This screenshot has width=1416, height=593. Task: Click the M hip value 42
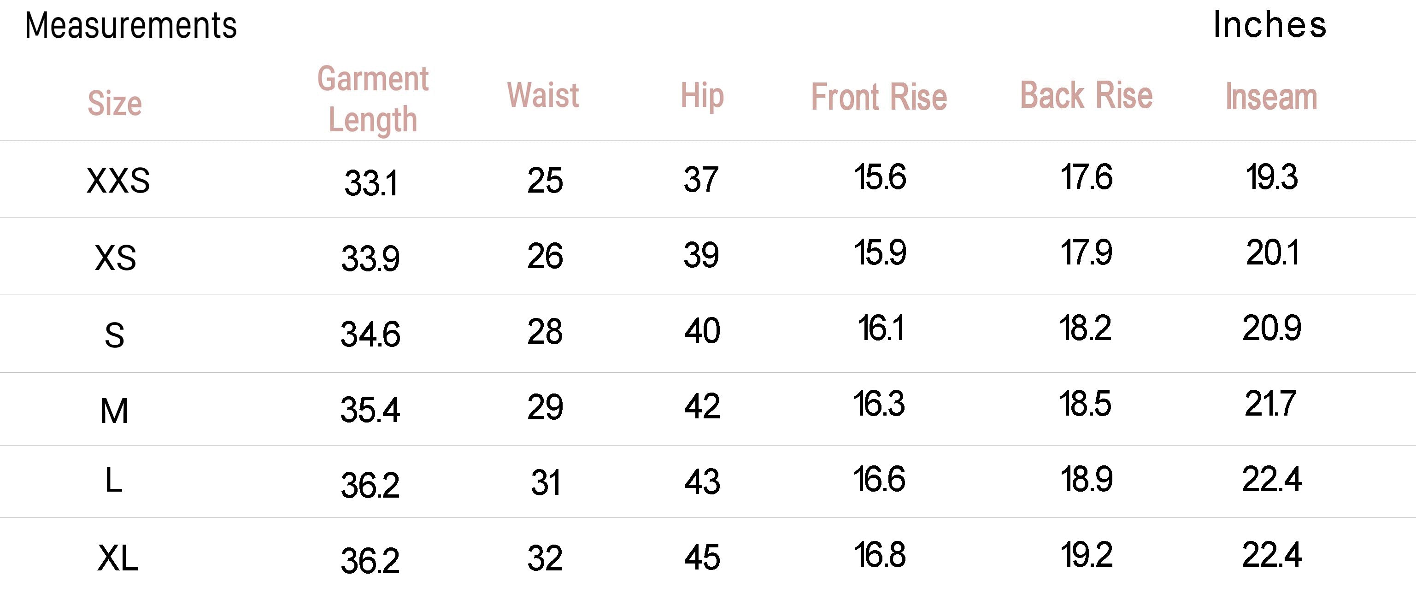[x=702, y=407]
